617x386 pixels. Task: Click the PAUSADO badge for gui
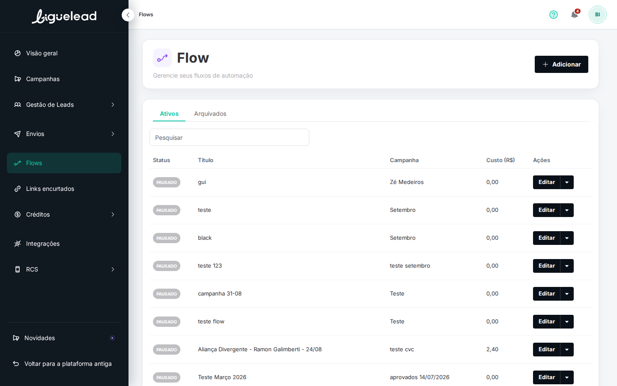tap(167, 182)
